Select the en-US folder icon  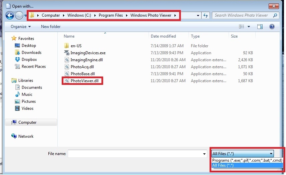[66, 46]
